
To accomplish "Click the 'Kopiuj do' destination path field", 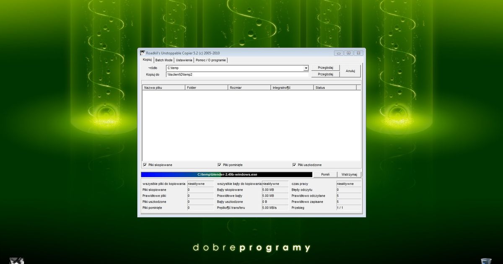I will pyautogui.click(x=237, y=74).
